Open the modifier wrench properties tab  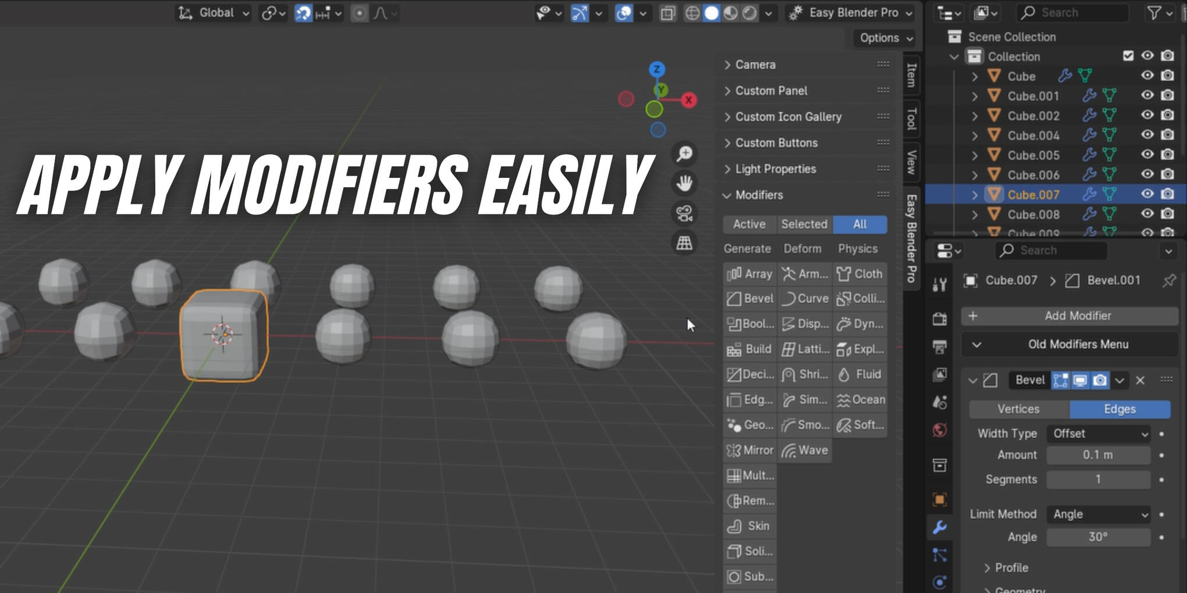pos(939,527)
